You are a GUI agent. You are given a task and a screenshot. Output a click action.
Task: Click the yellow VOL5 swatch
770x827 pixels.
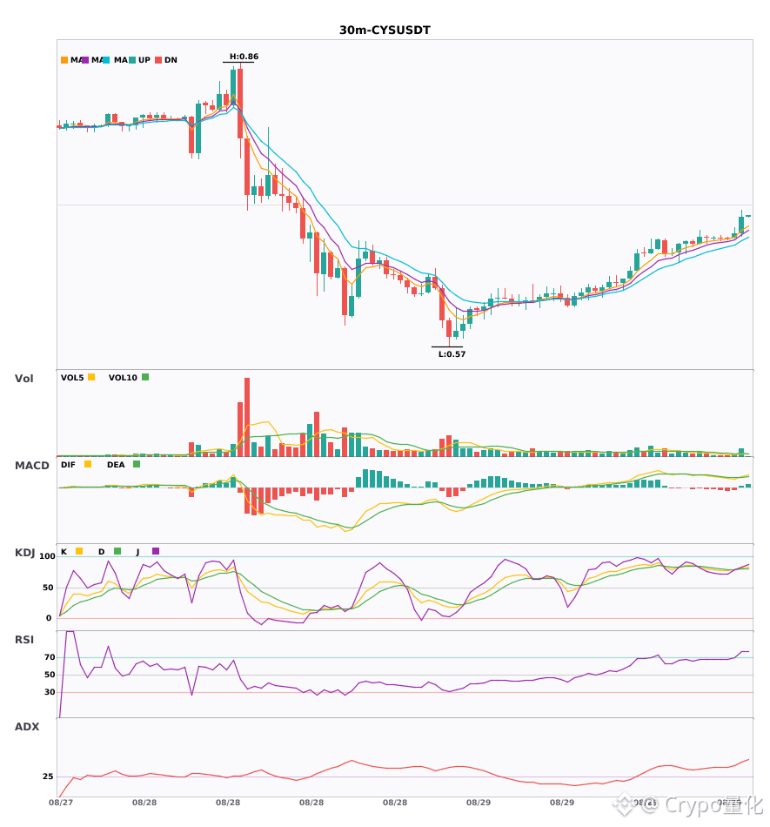point(91,377)
